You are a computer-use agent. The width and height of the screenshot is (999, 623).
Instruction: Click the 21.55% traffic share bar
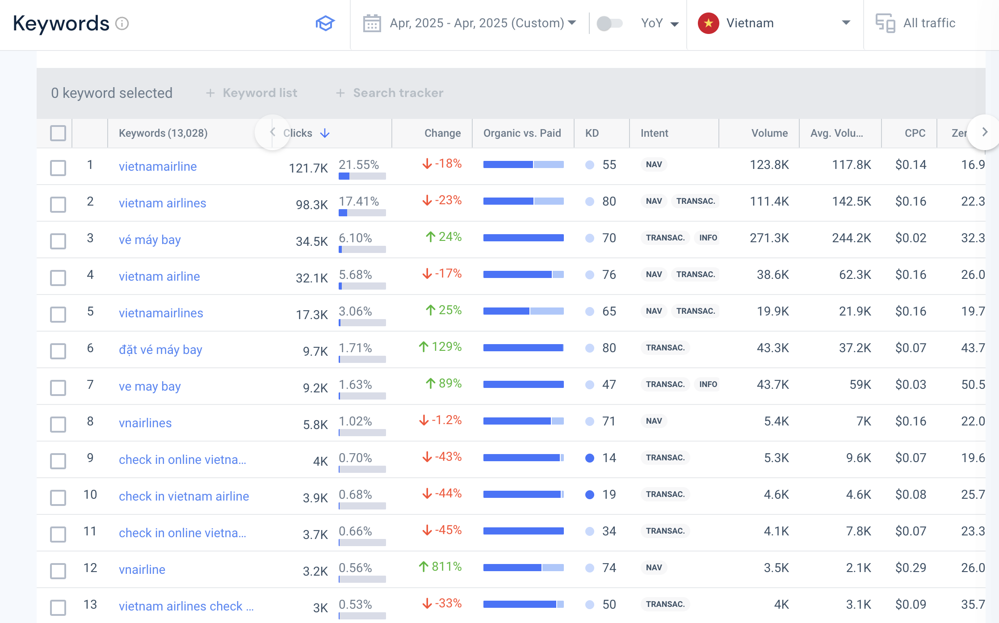[362, 177]
